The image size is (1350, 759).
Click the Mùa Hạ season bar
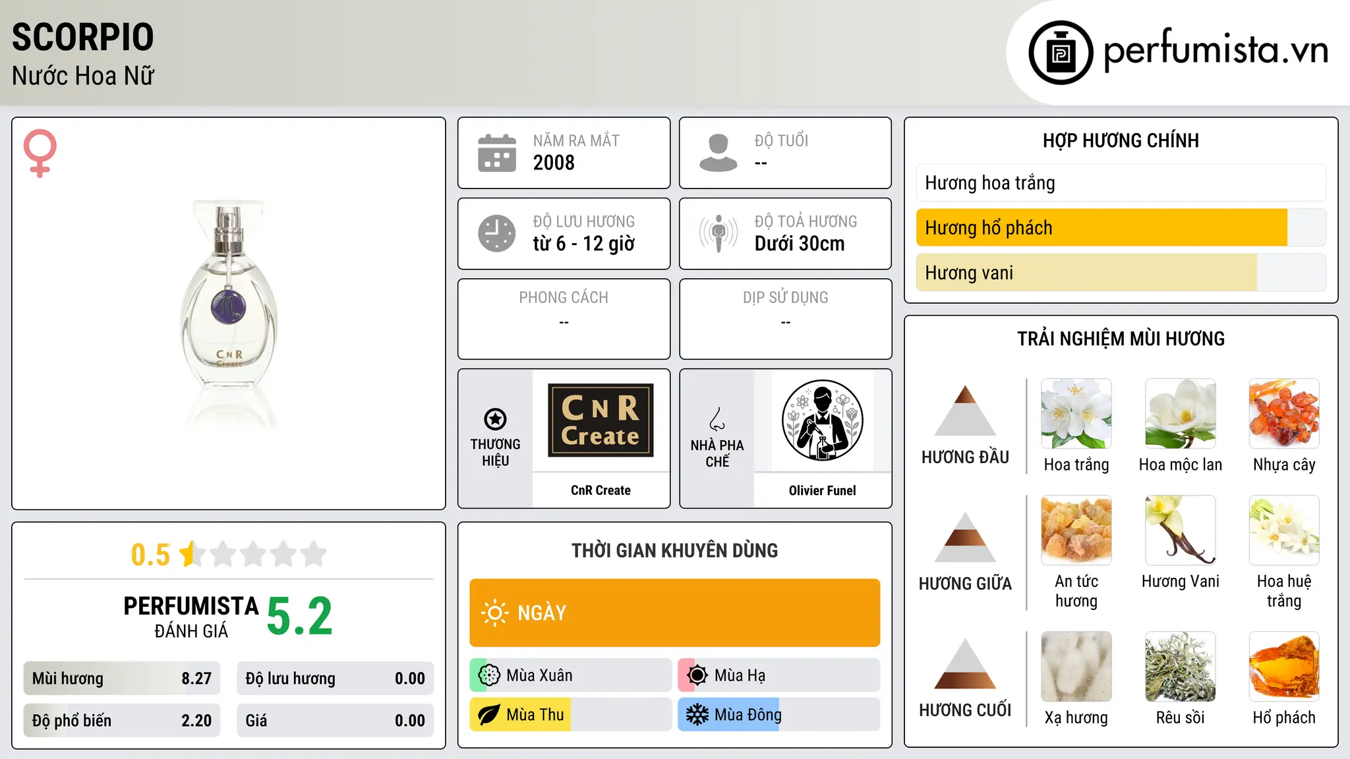[779, 675]
